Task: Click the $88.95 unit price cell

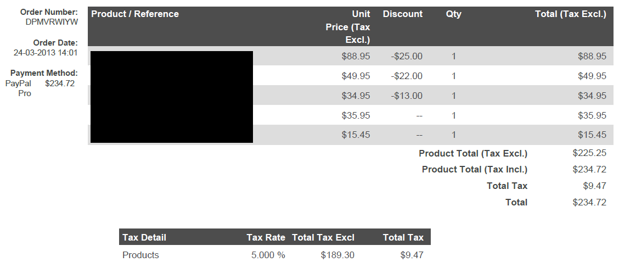Action: (356, 56)
